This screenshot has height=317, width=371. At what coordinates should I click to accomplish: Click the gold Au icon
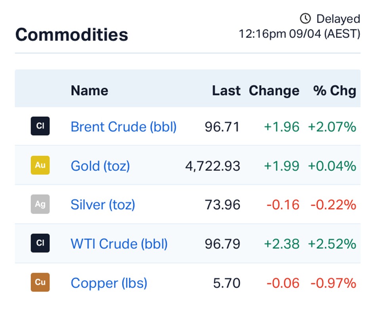coord(40,166)
